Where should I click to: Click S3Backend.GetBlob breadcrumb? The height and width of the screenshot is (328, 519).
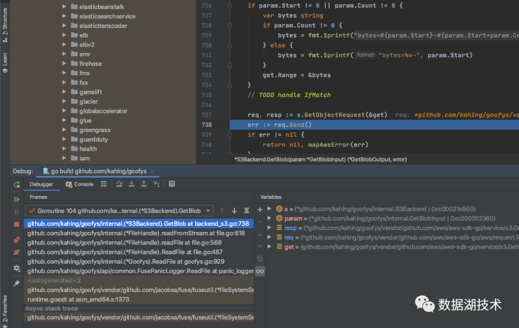point(321,159)
